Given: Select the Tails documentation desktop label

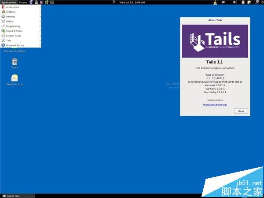Looking at the screenshot, I should click(x=15, y=51).
